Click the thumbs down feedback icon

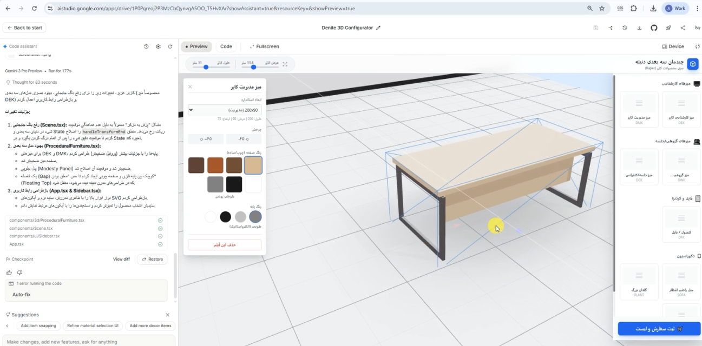pyautogui.click(x=19, y=272)
